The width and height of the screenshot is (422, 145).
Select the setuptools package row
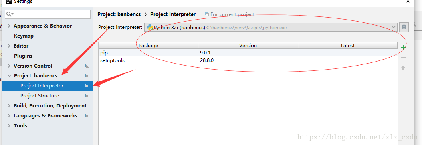pyautogui.click(x=248, y=60)
